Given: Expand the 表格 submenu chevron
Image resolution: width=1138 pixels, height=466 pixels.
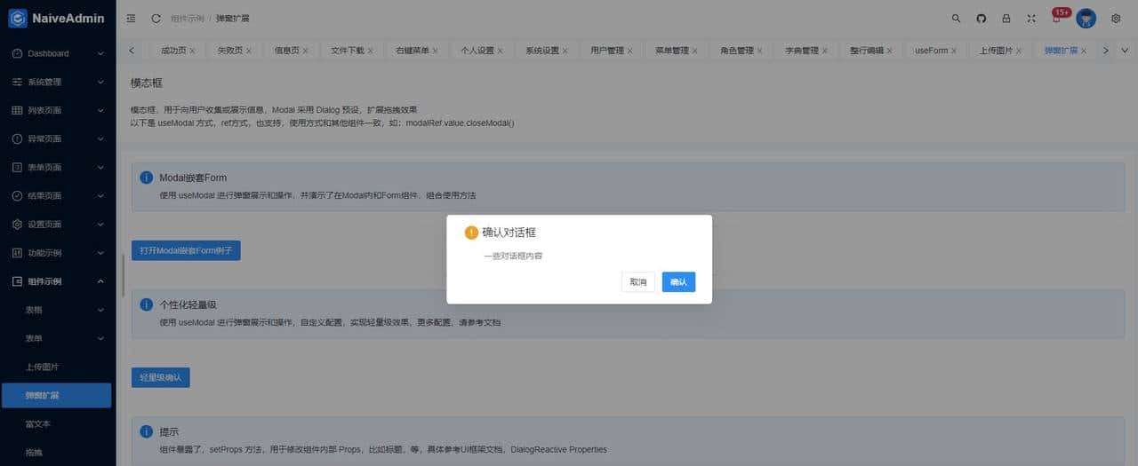Looking at the screenshot, I should (100, 310).
